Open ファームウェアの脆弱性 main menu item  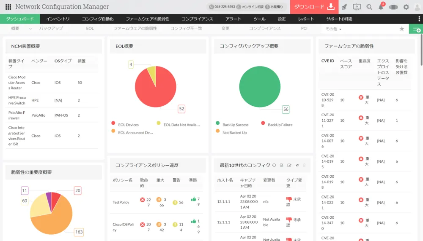(x=148, y=19)
